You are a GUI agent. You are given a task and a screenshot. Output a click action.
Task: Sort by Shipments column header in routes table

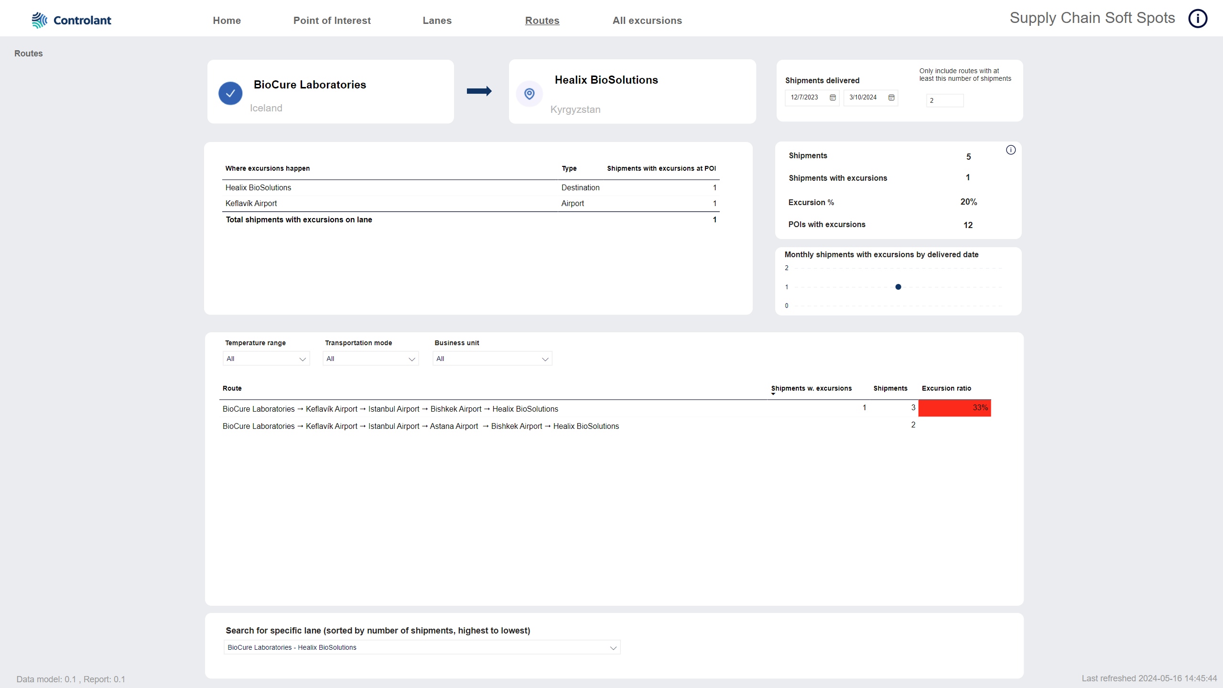(890, 389)
